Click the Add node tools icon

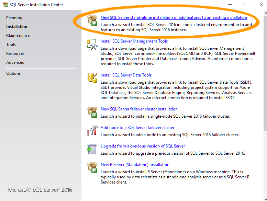click(92, 130)
